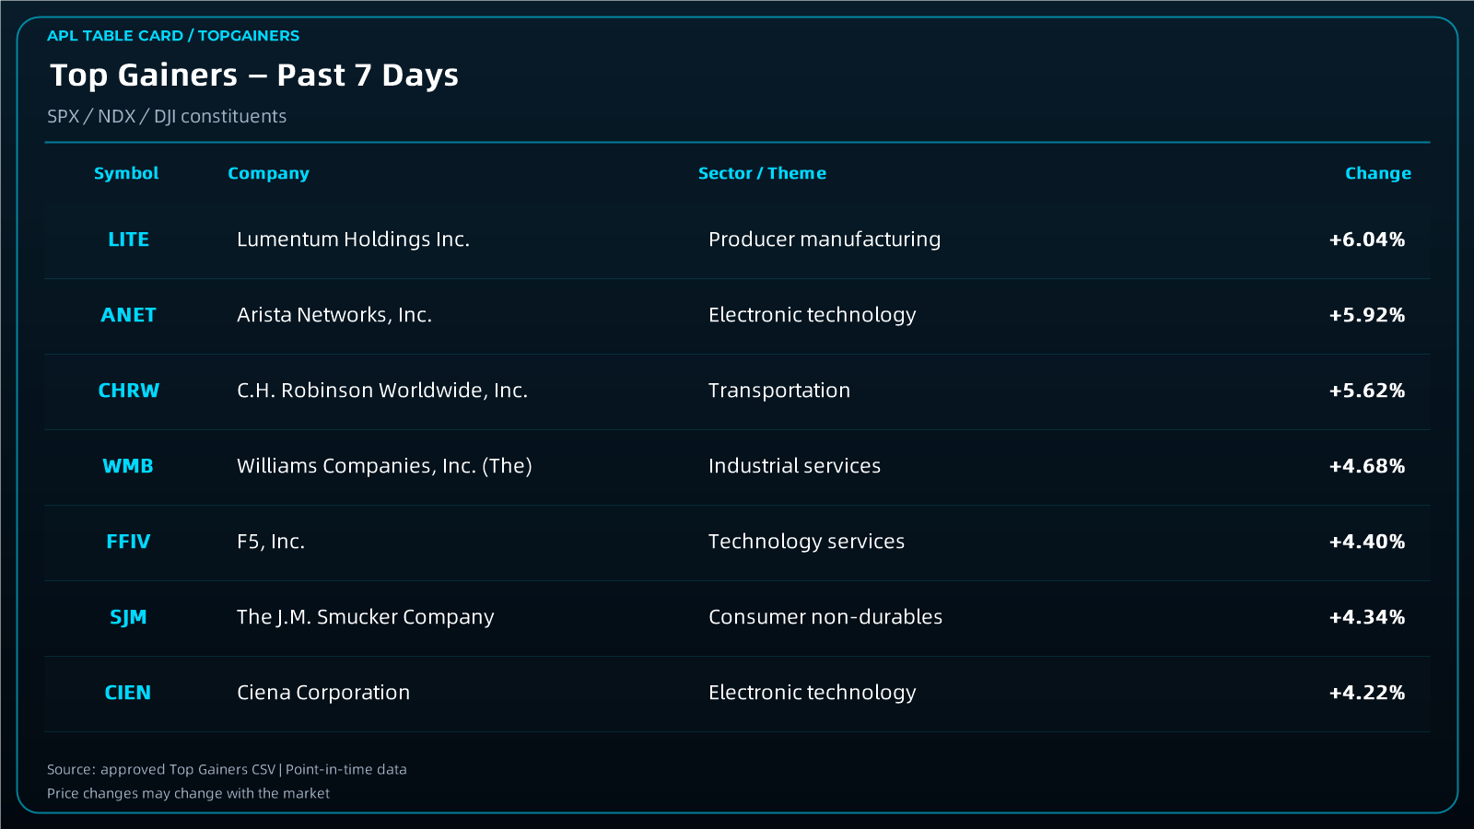Click the Producer manufacturing sector cell
Viewport: 1474px width, 829px height.
[x=825, y=239]
